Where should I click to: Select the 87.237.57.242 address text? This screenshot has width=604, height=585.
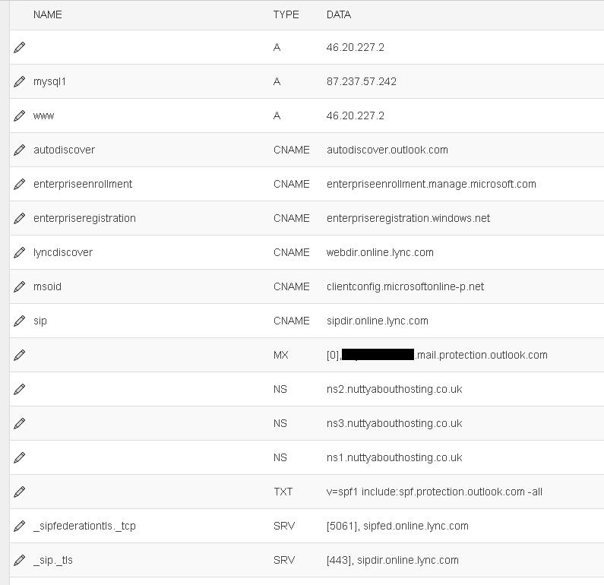coord(362,81)
